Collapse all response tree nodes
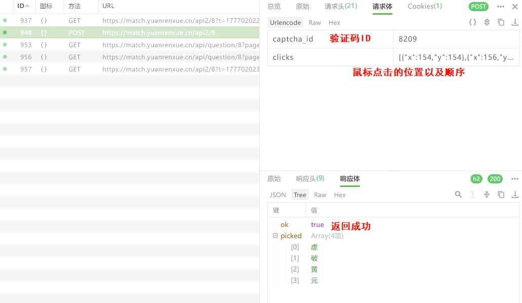522x303 pixels. (487, 195)
